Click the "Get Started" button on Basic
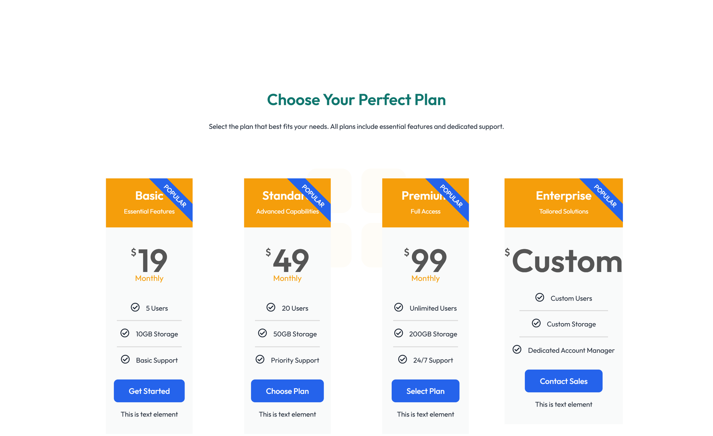This screenshot has width=713, height=436. [149, 391]
